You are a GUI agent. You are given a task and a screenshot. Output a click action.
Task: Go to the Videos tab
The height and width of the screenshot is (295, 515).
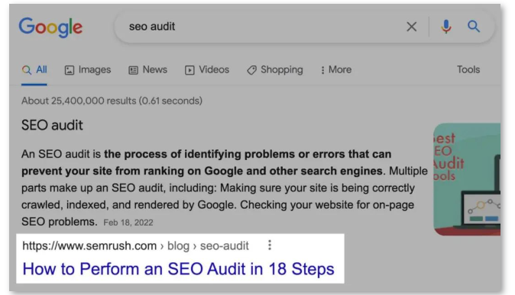tap(207, 70)
